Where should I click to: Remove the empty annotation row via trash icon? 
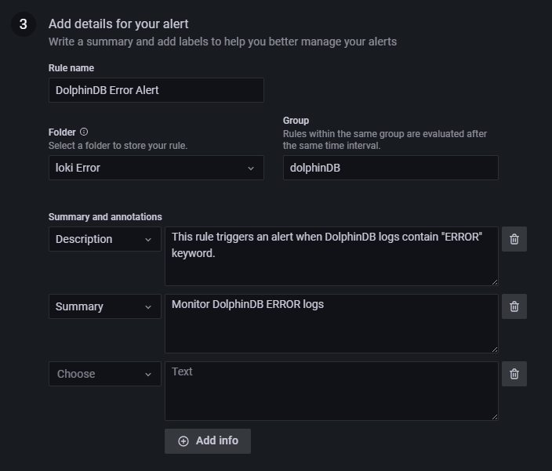tap(514, 374)
